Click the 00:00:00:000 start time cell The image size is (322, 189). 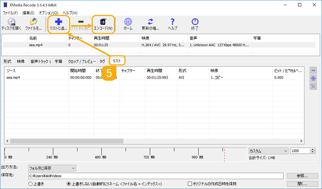tap(81, 77)
